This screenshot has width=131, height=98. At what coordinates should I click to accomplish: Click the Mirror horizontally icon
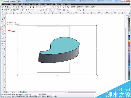[x=41, y=10]
